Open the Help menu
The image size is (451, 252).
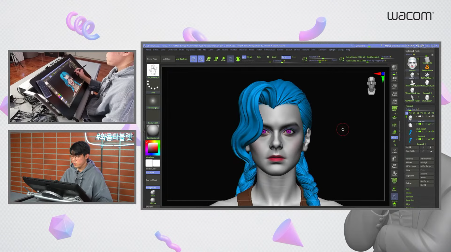pyautogui.click(x=348, y=49)
